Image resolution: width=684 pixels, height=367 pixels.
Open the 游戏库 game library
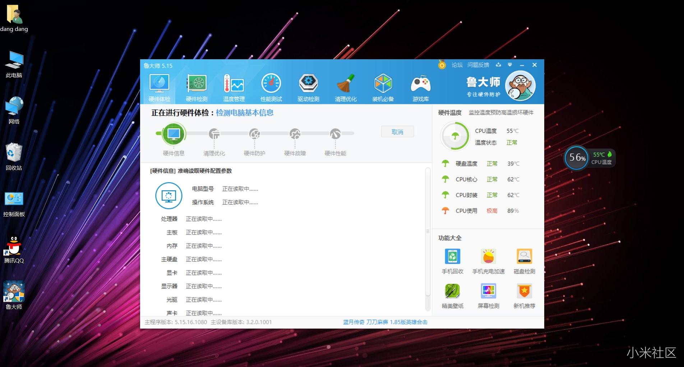(x=420, y=86)
